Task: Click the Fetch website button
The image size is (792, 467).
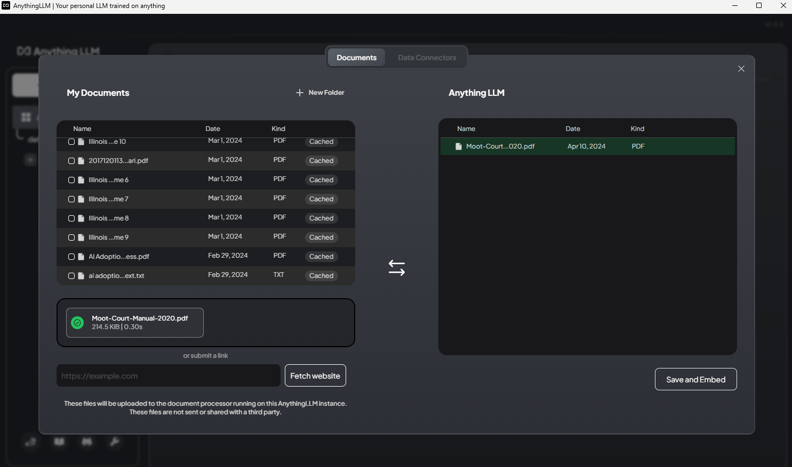Action: [x=315, y=376]
